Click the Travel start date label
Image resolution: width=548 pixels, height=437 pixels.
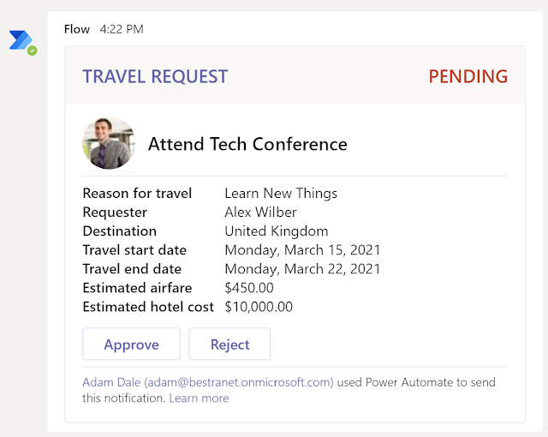point(134,250)
